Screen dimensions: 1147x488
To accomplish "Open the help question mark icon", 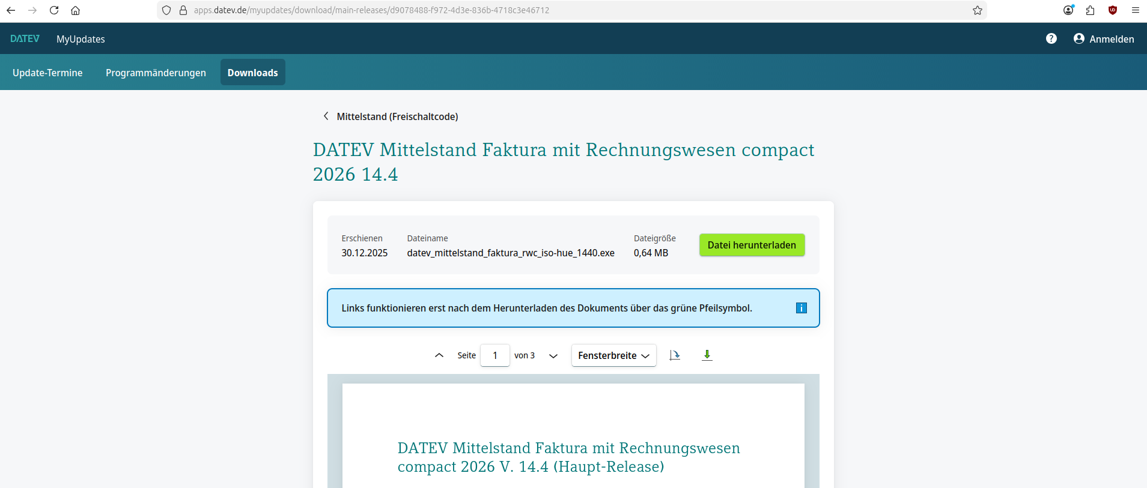I will click(1051, 38).
